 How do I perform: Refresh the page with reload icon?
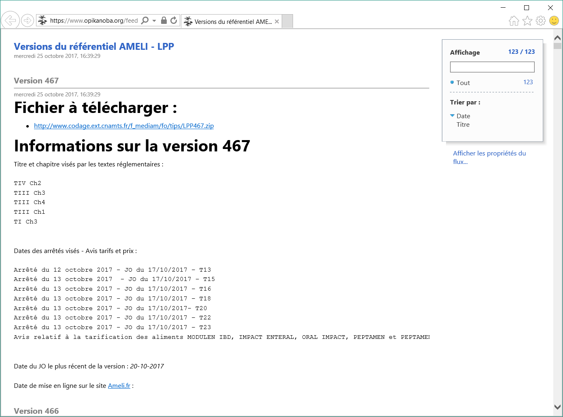pos(174,20)
